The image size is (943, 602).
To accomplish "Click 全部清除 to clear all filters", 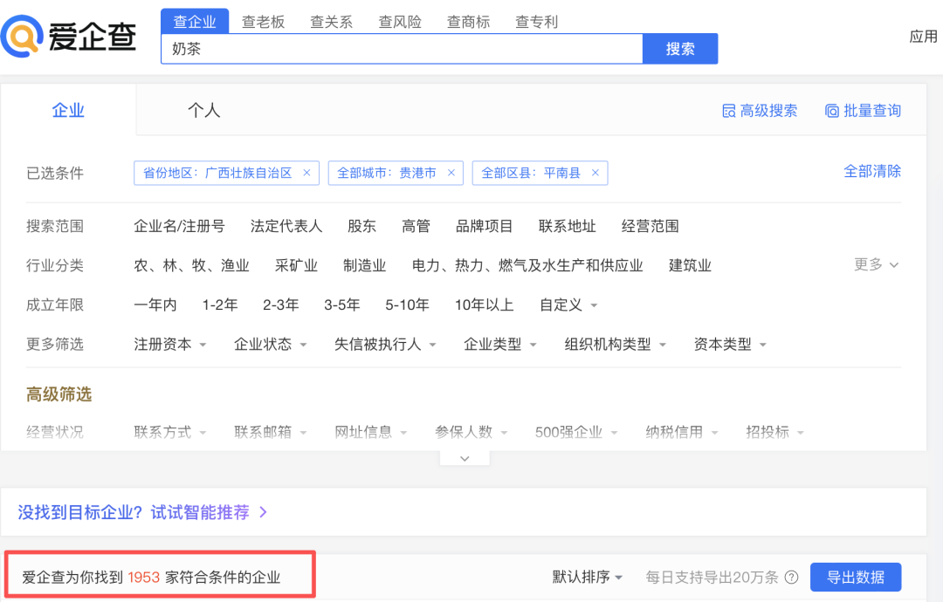I will 871,171.
